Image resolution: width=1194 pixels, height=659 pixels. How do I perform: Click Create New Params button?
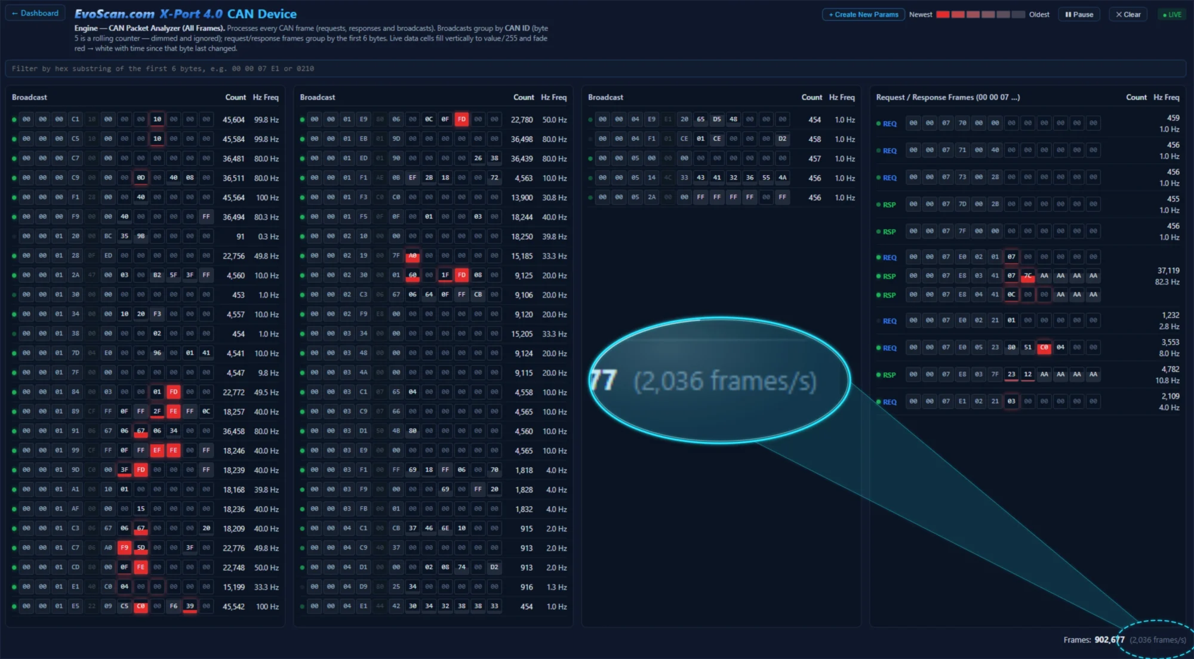pos(863,14)
